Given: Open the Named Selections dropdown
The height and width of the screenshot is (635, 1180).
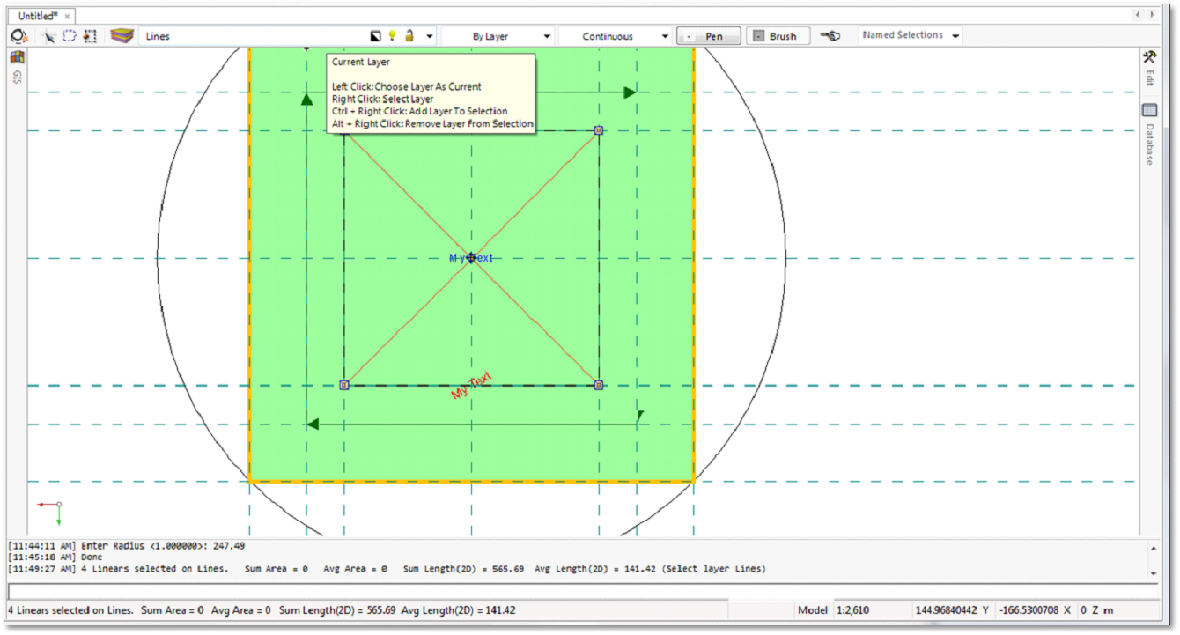Looking at the screenshot, I should [x=910, y=35].
